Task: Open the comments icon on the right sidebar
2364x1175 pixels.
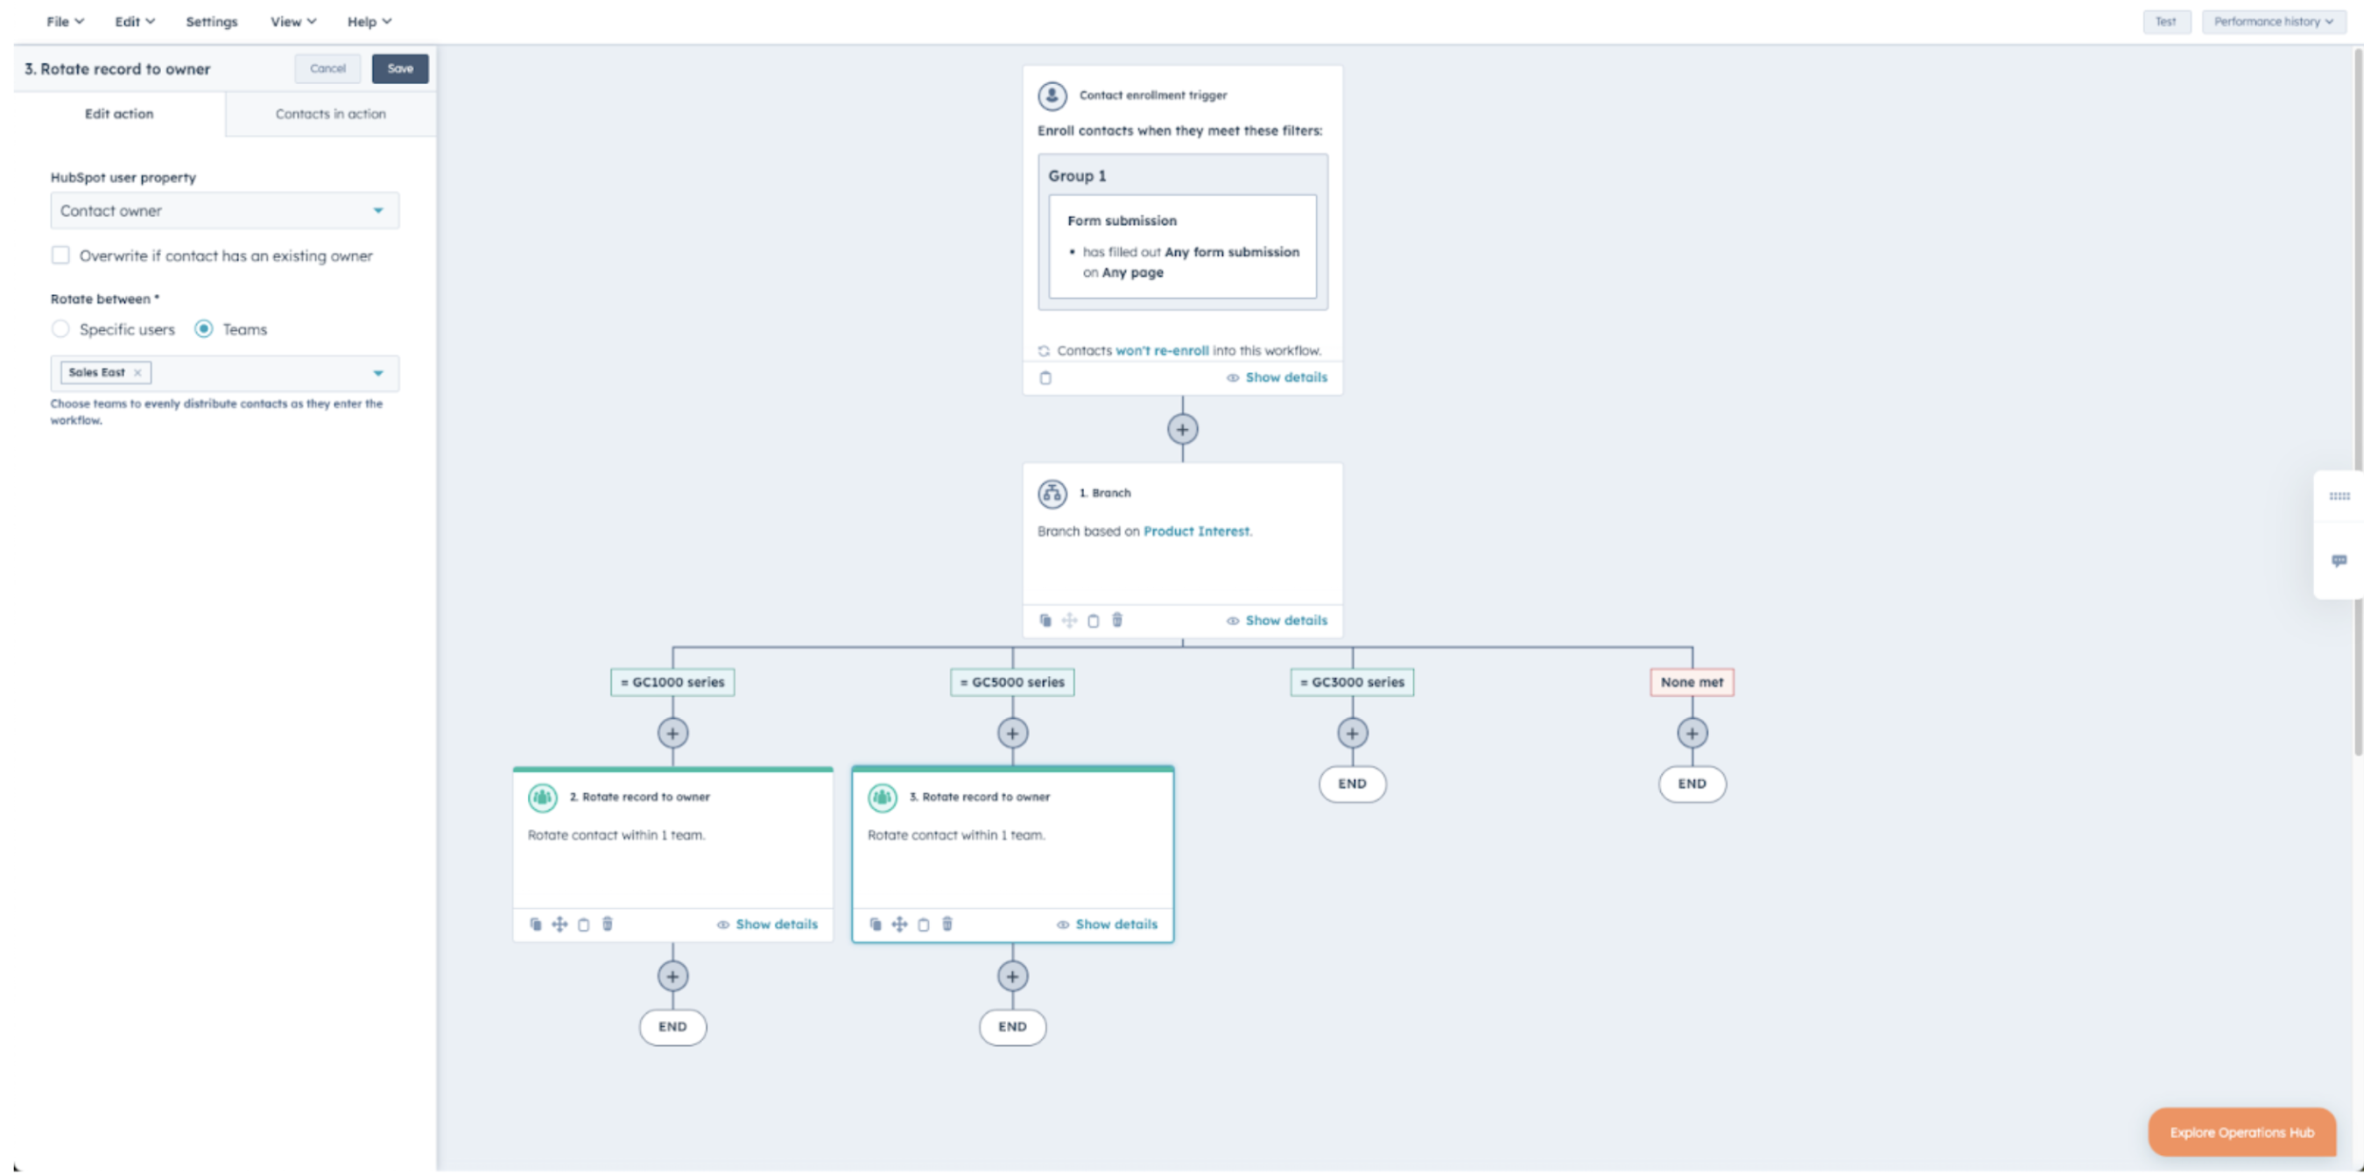Action: click(x=2339, y=561)
